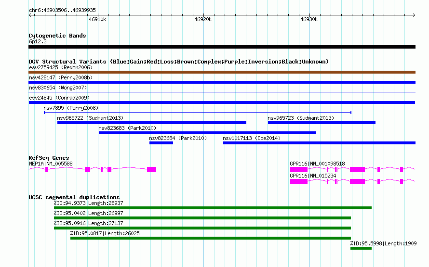Click the blue esv24845 gain bar
This screenshot has width=429, height=267.
point(222,102)
